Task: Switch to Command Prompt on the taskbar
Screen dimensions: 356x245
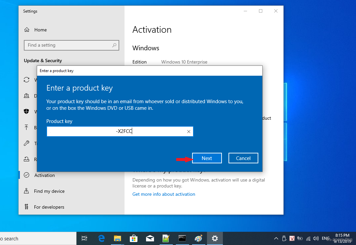Action: [182, 238]
